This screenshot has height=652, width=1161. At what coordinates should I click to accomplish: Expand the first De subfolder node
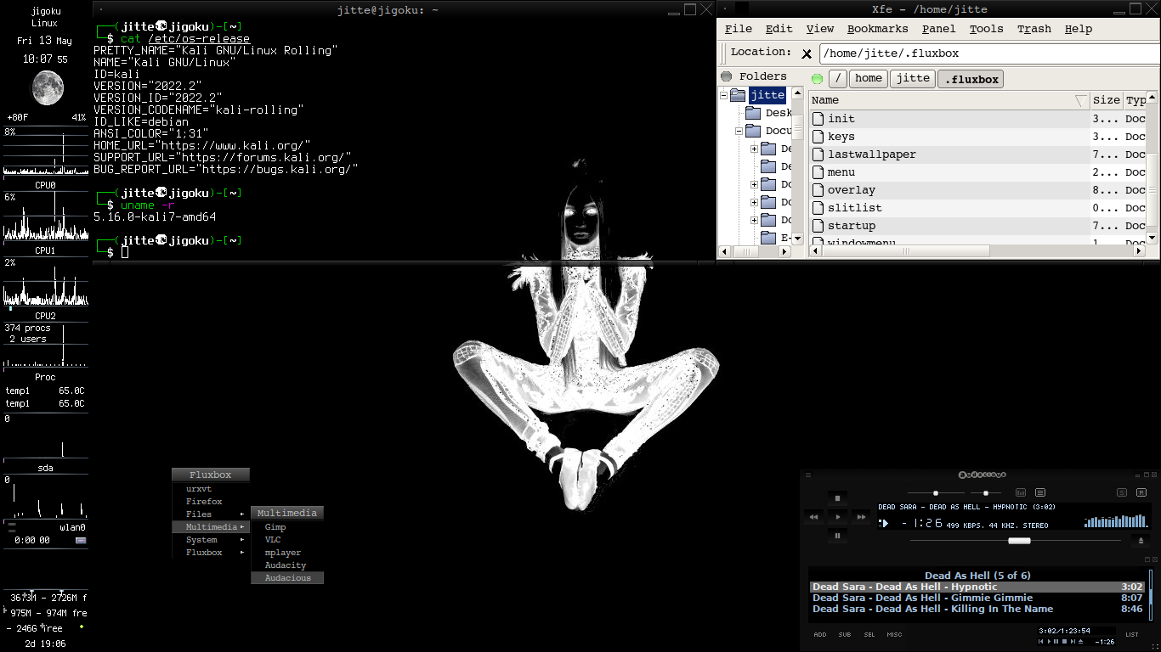click(754, 149)
